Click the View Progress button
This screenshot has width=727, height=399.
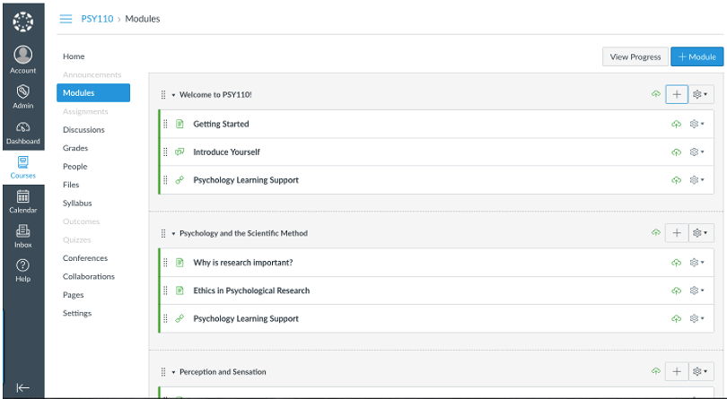tap(635, 56)
